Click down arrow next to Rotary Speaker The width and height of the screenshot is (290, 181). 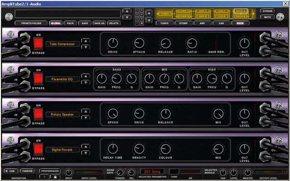[x=86, y=117]
